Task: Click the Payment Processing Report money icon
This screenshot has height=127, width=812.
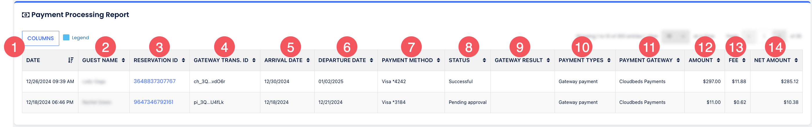Action: pos(26,15)
